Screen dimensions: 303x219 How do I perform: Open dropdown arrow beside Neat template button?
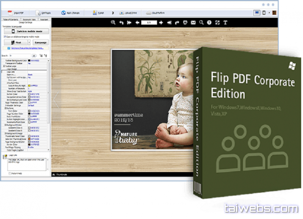point(29,42)
